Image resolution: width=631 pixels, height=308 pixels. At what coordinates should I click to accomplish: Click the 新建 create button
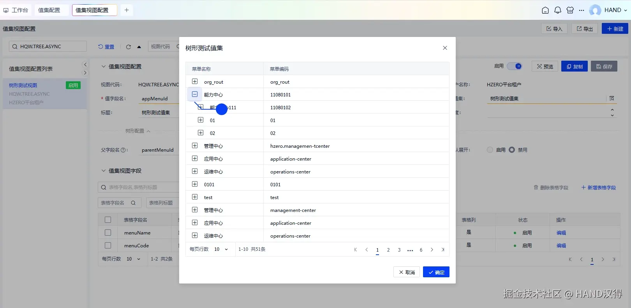(615, 28)
